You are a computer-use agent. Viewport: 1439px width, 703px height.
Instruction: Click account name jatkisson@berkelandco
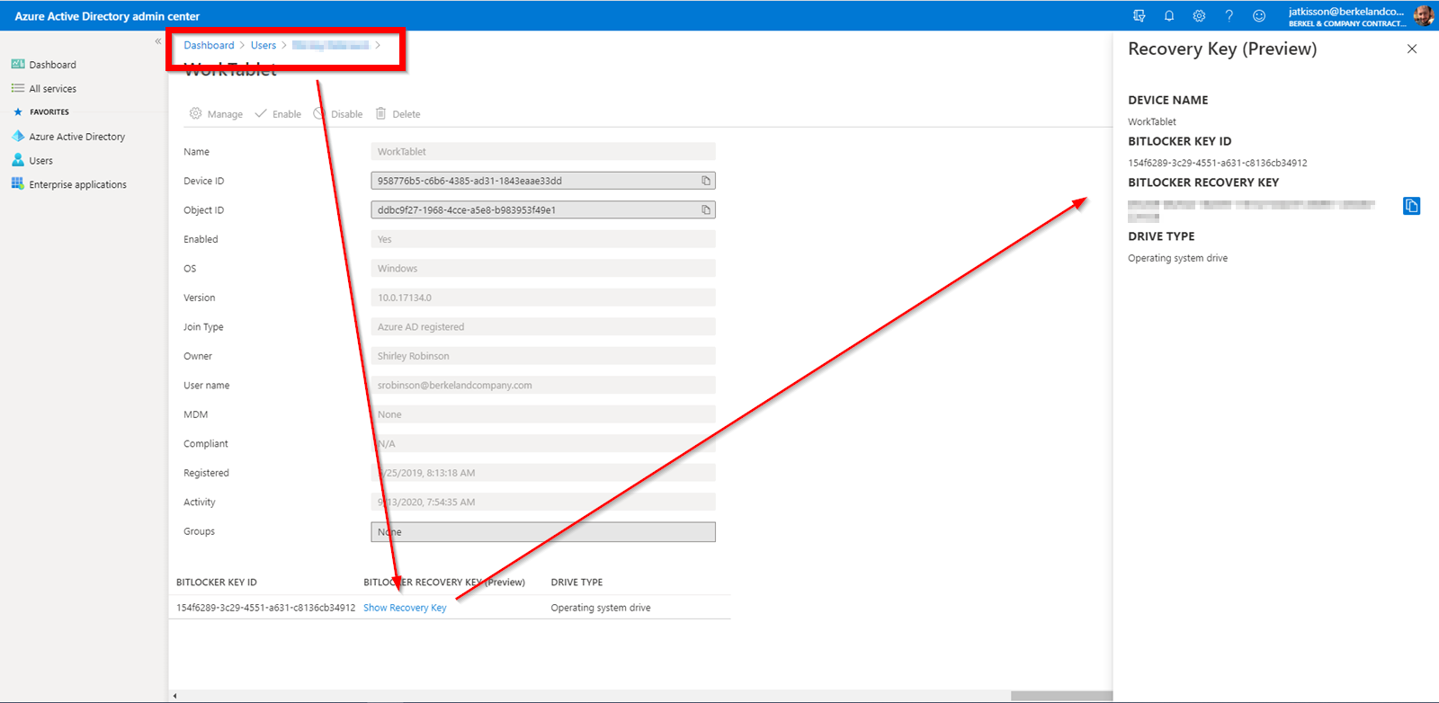click(1346, 12)
